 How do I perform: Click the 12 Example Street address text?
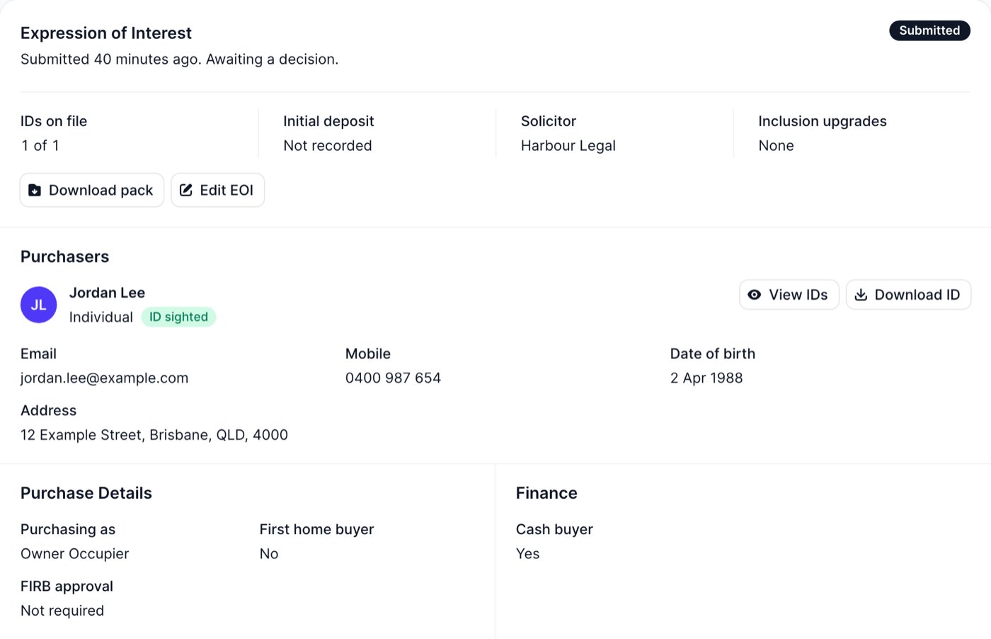(x=154, y=435)
